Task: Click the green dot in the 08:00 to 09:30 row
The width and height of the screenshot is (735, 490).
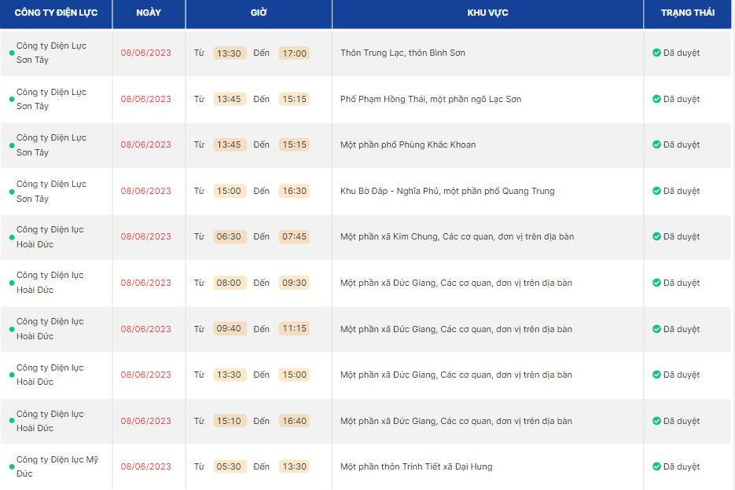Action: 12,283
